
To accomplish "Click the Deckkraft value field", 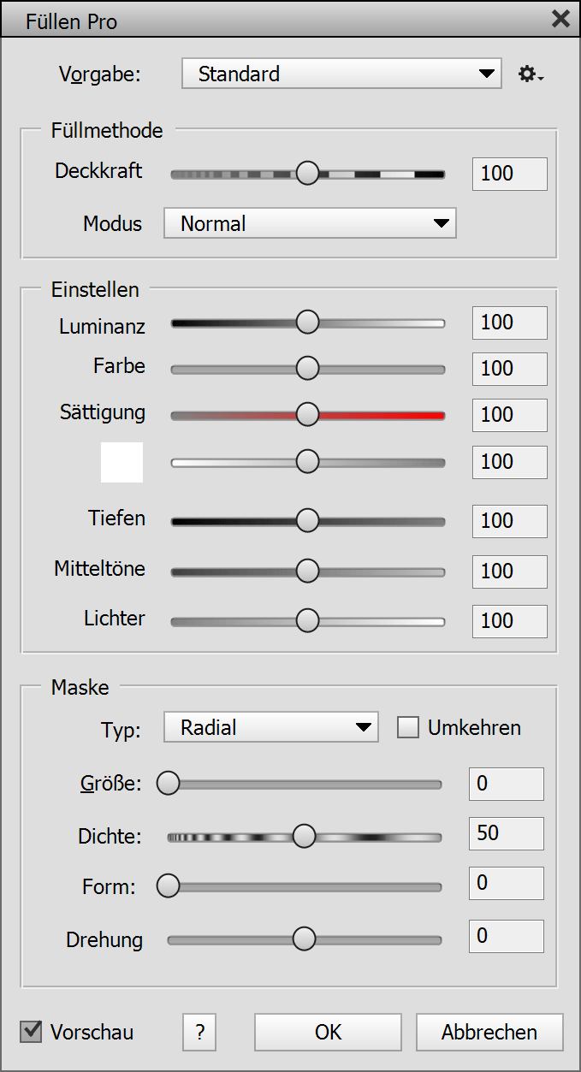I will tap(509, 174).
